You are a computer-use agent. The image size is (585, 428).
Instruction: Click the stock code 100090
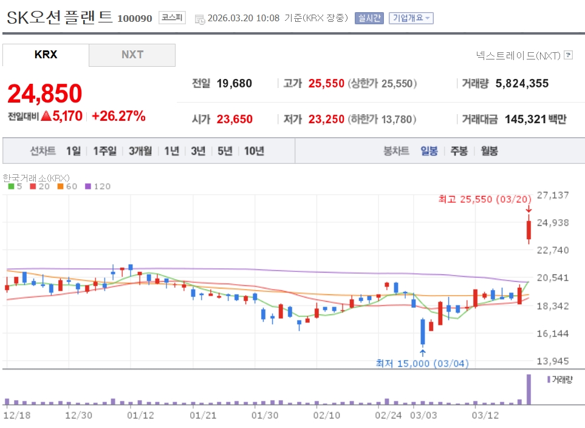(135, 18)
